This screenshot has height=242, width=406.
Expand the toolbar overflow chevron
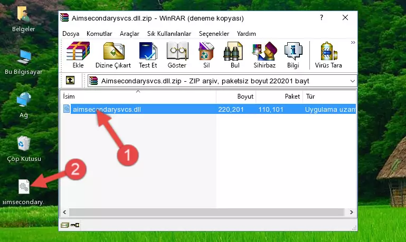point(353,42)
